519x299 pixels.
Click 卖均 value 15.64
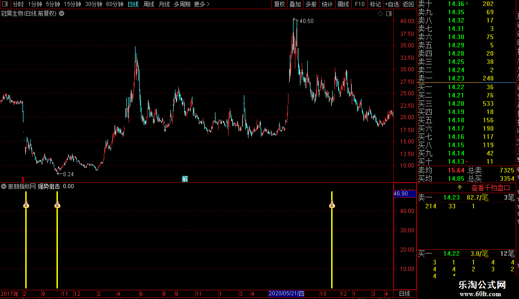tap(456, 170)
